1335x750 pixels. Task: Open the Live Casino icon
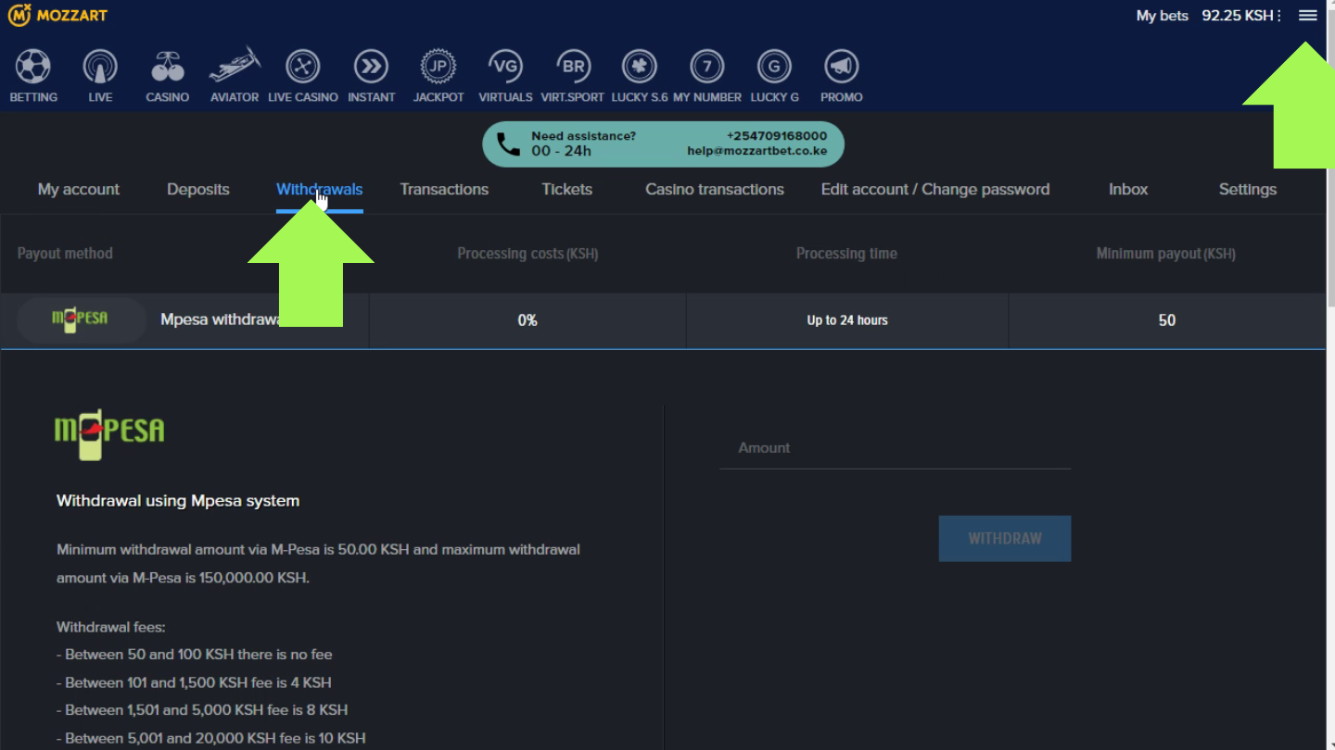[x=302, y=68]
